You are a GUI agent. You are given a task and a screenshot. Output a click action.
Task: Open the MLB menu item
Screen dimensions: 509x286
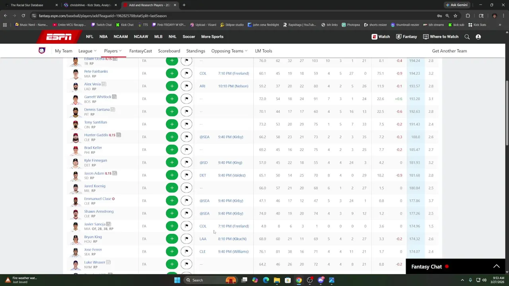pyautogui.click(x=158, y=37)
